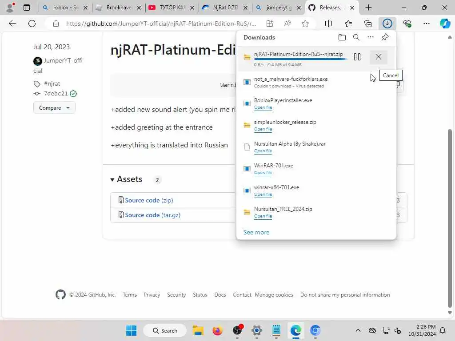Open footer Terms link
This screenshot has height=341, width=455.
(129, 295)
